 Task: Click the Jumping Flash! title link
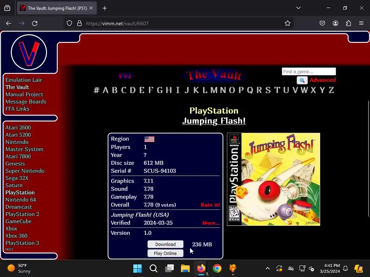coord(214,121)
